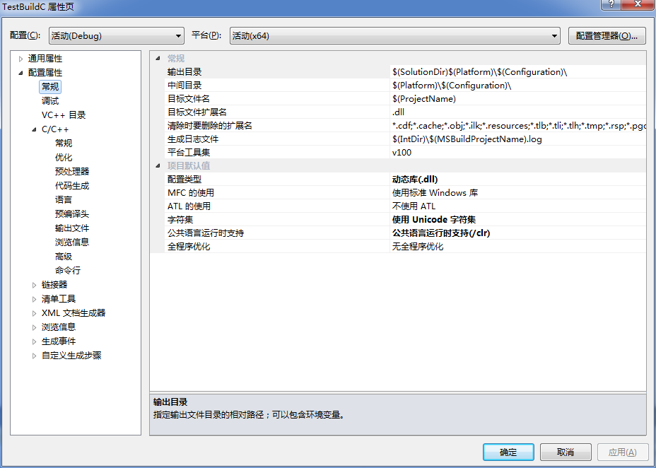The image size is (656, 468).
Task: Edit the v100 platform toolset value
Action: pyautogui.click(x=402, y=152)
